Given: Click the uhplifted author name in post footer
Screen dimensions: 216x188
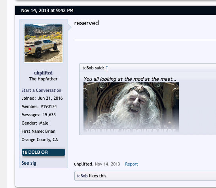Looking at the screenshot, I should click(83, 164).
